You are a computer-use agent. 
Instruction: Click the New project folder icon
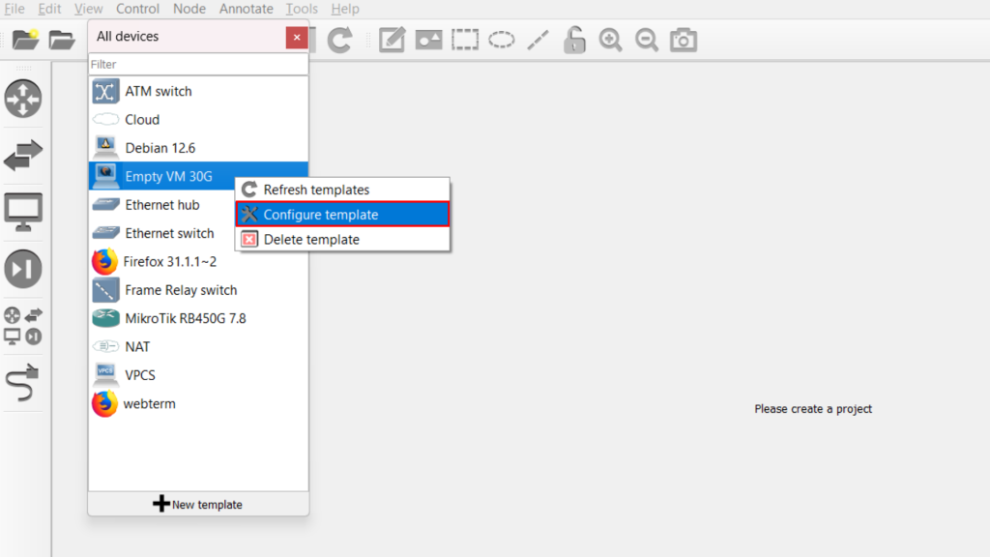[x=24, y=40]
